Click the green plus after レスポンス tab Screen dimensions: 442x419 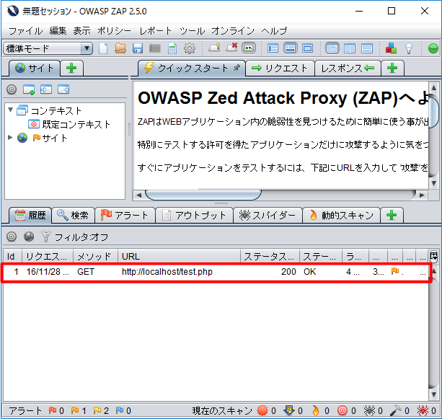[x=392, y=68]
